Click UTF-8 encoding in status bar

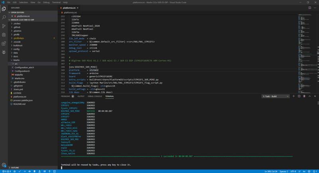coord(293,171)
